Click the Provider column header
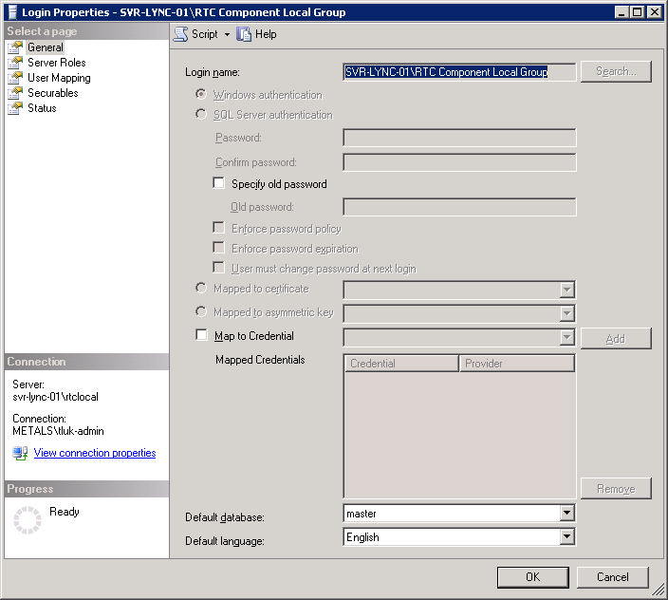Viewport: 668px width, 600px height. (x=517, y=364)
